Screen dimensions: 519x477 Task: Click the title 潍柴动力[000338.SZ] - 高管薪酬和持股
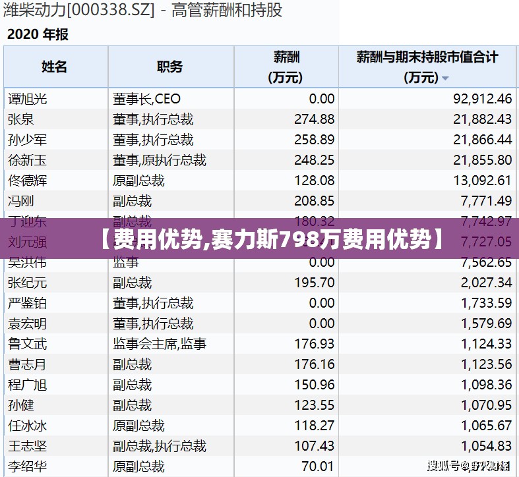tap(142, 10)
